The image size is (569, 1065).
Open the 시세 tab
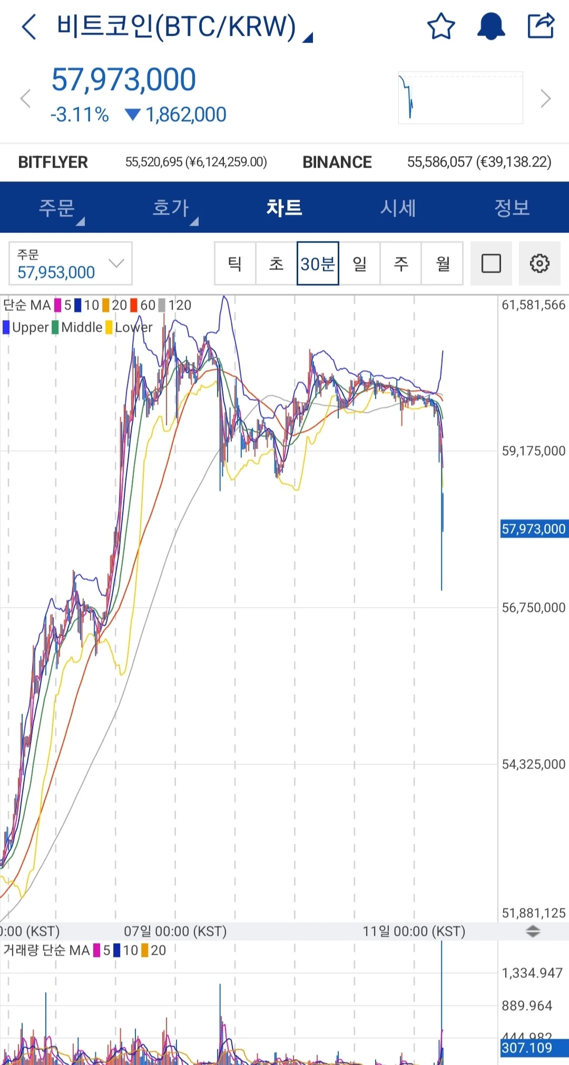point(398,208)
